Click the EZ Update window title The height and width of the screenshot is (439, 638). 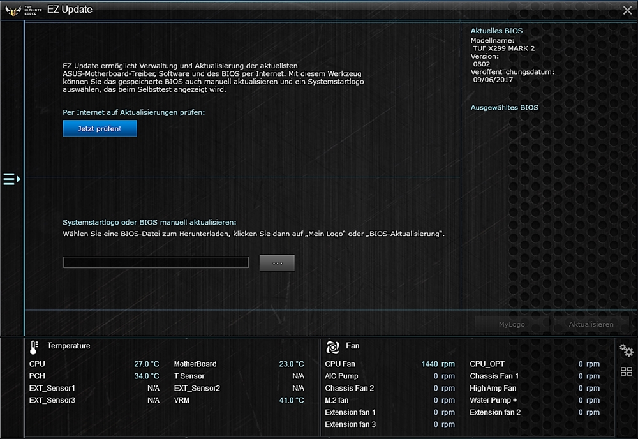70,10
